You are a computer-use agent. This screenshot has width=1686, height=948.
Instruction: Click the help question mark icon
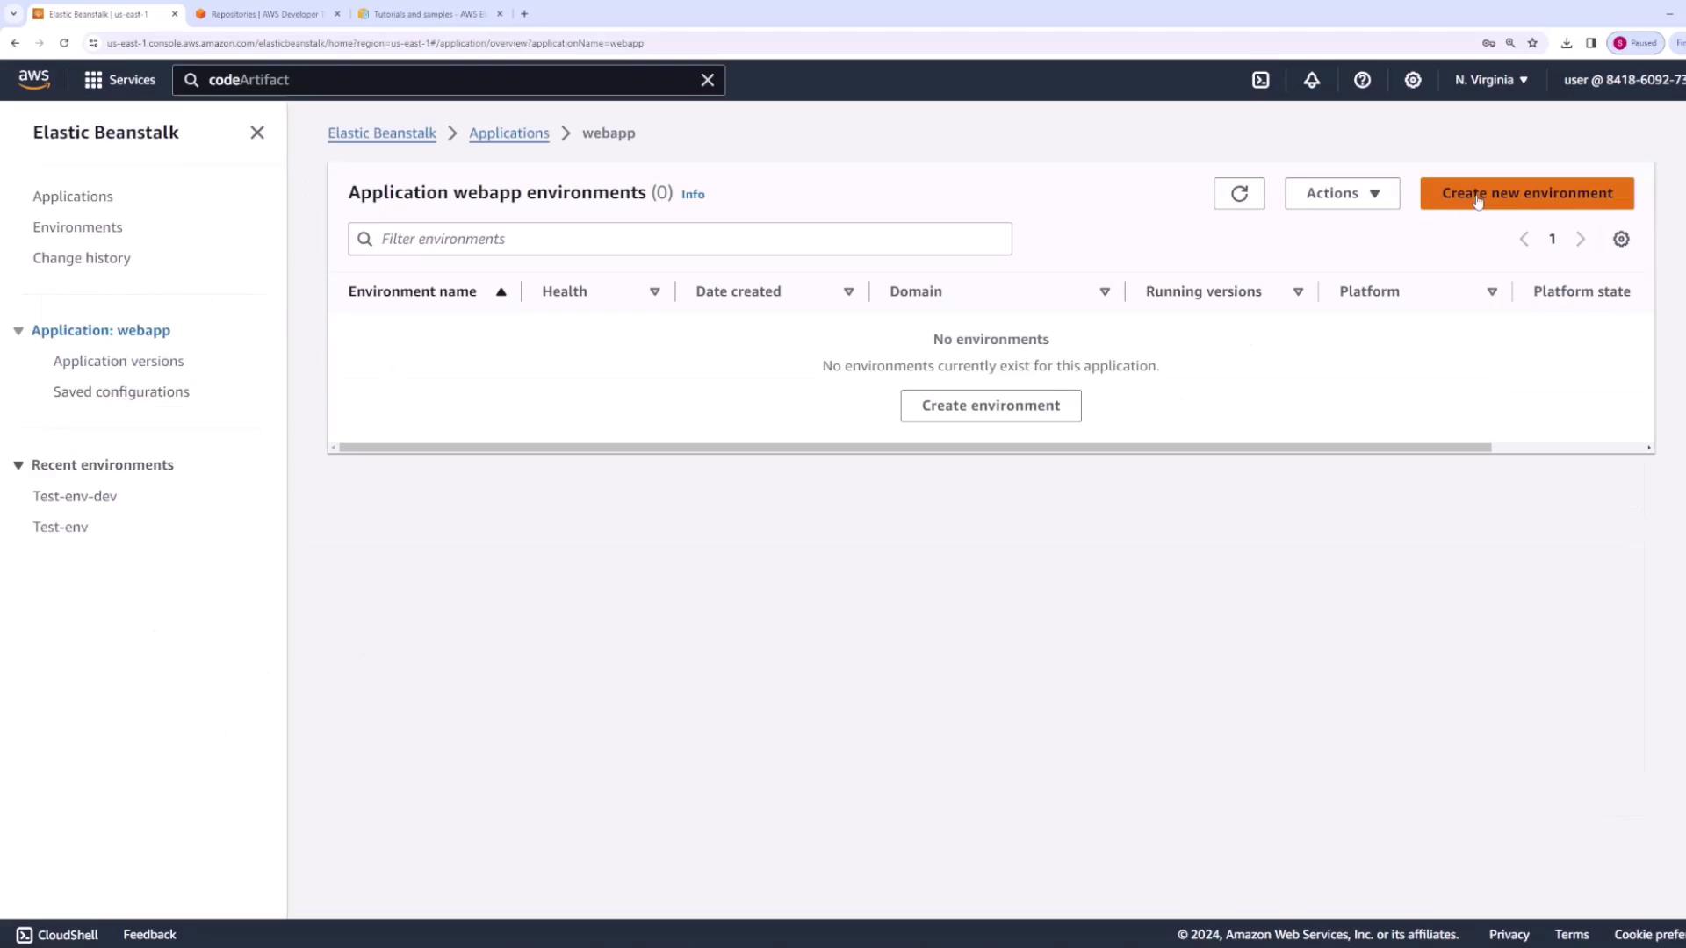pos(1362,80)
